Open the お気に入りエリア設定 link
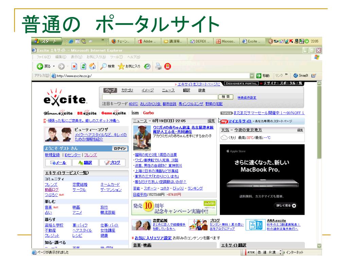348x261 pixels. point(153,238)
